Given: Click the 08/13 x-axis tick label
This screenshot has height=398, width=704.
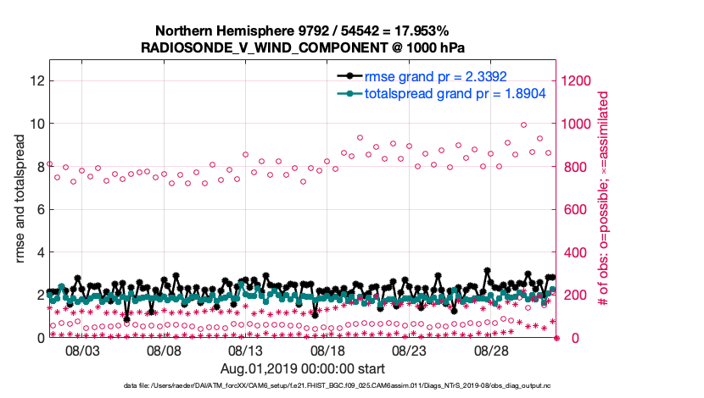Looking at the screenshot, I should coord(246,351).
